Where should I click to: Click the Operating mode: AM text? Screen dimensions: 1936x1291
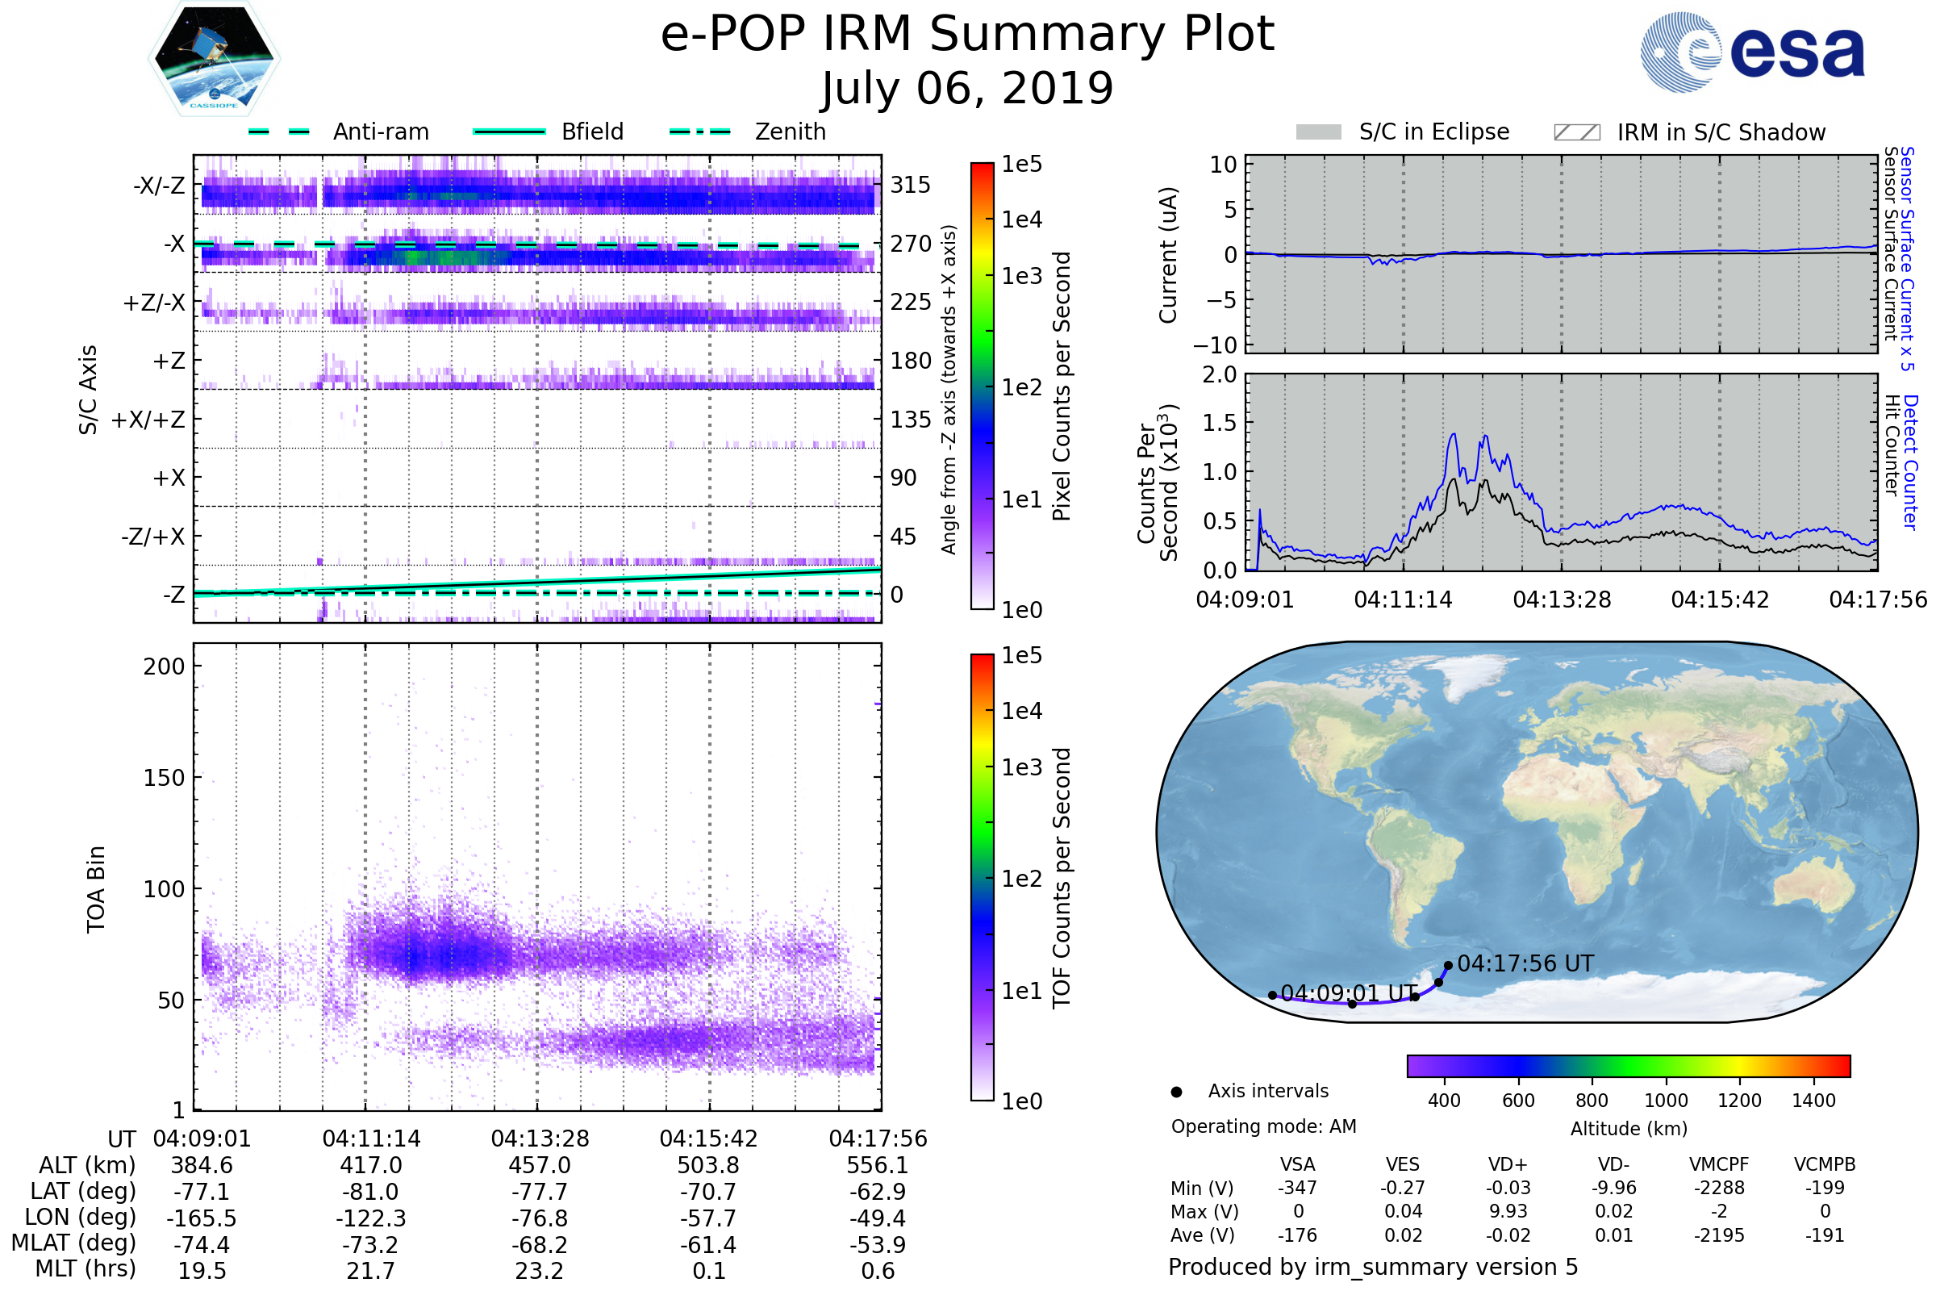coord(1263,1126)
